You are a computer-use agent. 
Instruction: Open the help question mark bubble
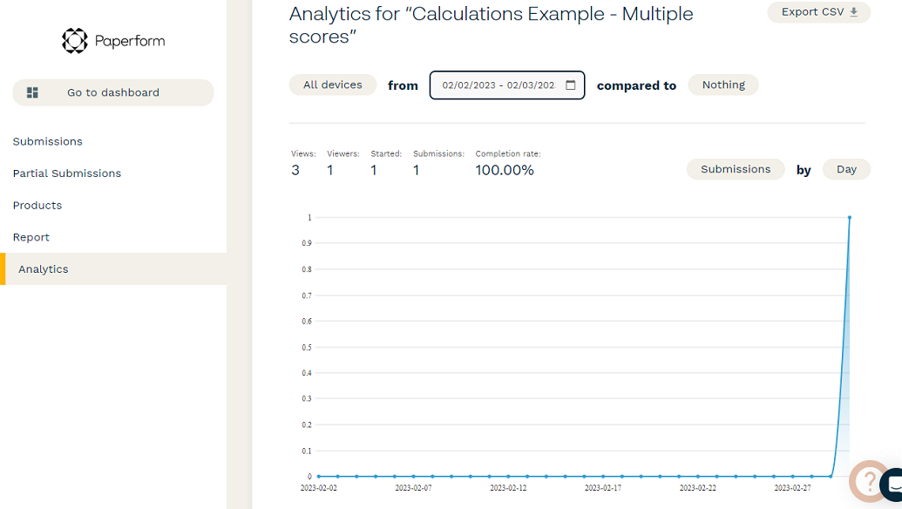(868, 479)
